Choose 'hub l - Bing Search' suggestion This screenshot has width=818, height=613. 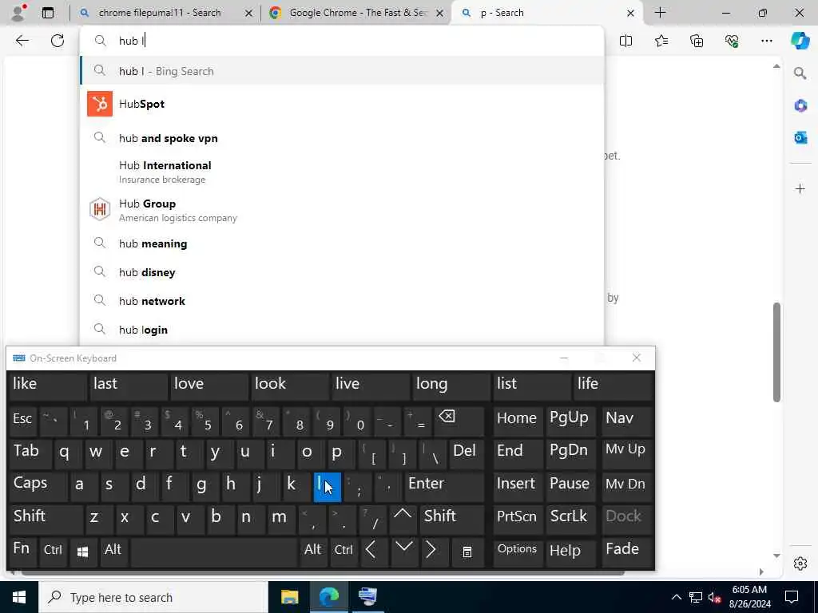click(x=342, y=71)
